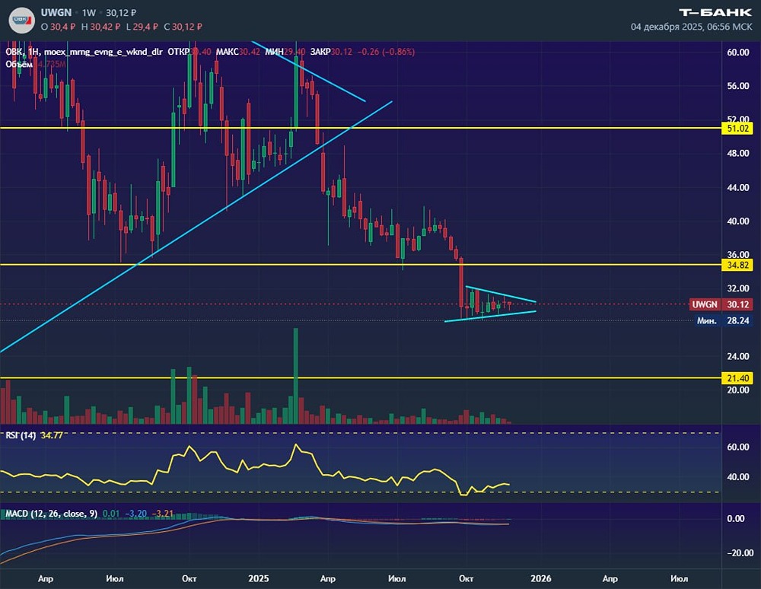Select the yellow horizontal line at 21.40
The width and height of the screenshot is (761, 589).
click(x=361, y=378)
